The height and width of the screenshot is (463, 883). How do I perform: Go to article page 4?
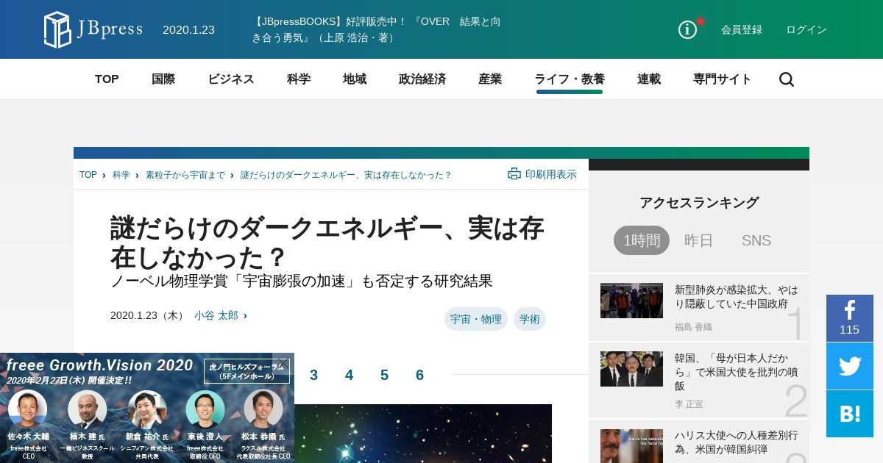tap(349, 375)
